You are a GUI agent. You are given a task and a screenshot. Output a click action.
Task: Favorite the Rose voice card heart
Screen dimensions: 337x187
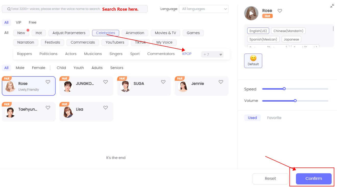tap(48, 82)
